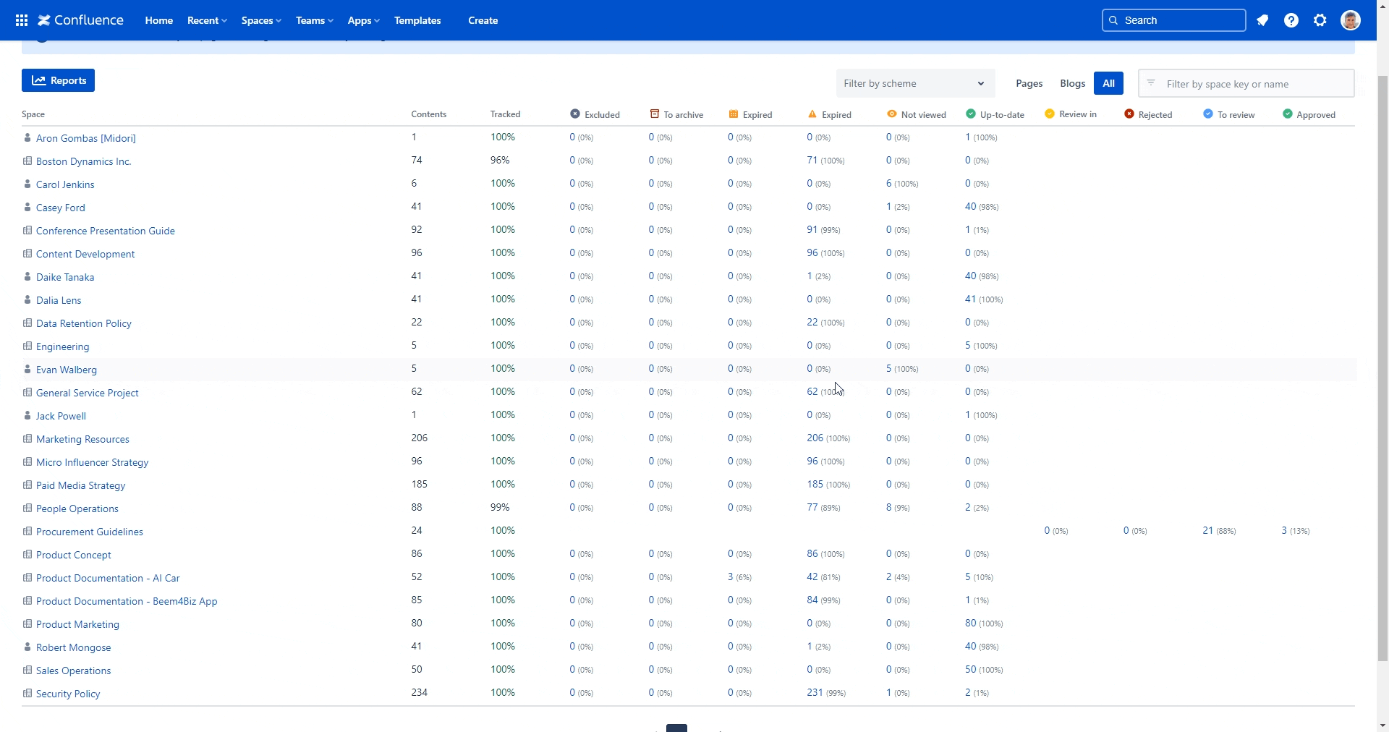Click the space icon beside Engineering
The image size is (1389, 732).
pos(27,346)
